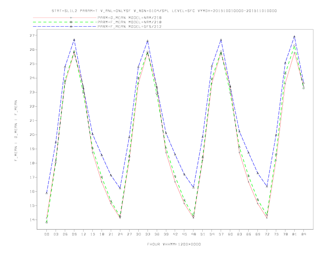
Task: Click x-axis tick label 60
Action: click(x=230, y=234)
